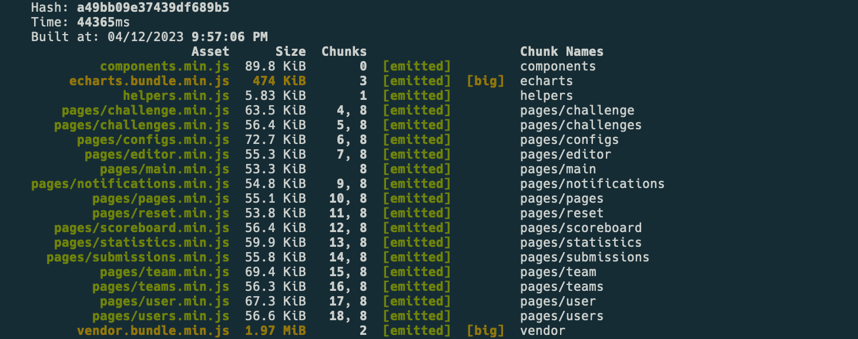
Task: Click the built at timestamp 9:57:06 PM
Action: [230, 37]
